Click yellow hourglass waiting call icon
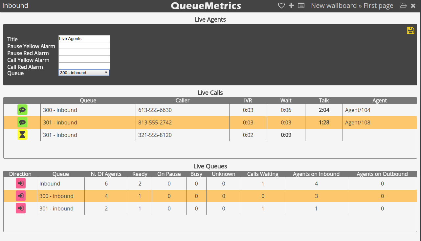The width and height of the screenshot is (421, 241). click(22, 135)
